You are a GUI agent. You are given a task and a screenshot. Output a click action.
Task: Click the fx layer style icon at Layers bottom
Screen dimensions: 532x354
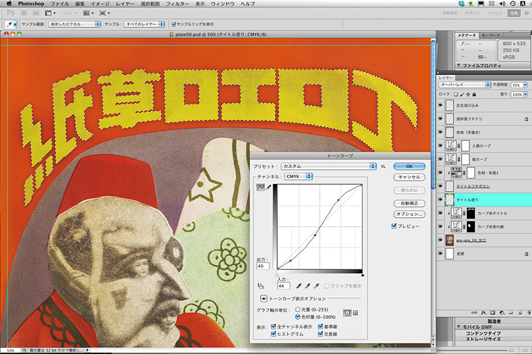tap(483, 313)
